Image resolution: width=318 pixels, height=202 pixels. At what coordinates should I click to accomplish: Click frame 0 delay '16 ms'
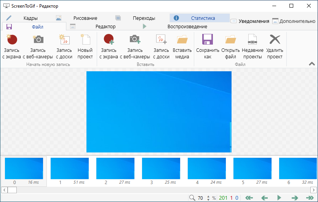(x=33, y=182)
